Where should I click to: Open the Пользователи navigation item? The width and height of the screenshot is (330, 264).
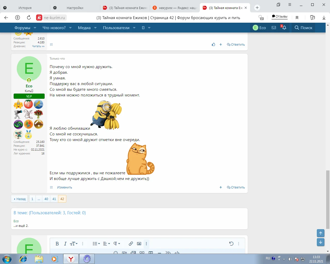[116, 28]
